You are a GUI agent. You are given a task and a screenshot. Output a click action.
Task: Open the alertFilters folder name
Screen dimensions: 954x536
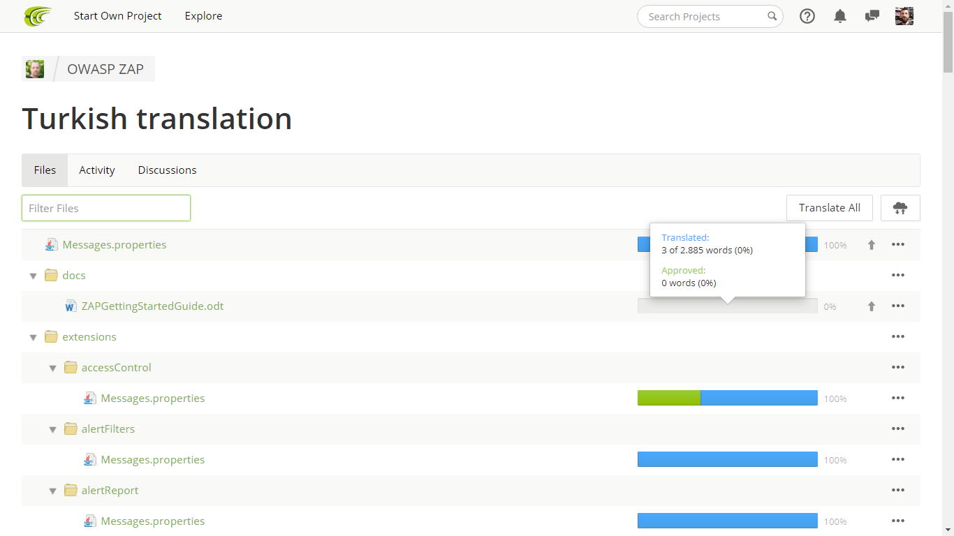point(108,429)
